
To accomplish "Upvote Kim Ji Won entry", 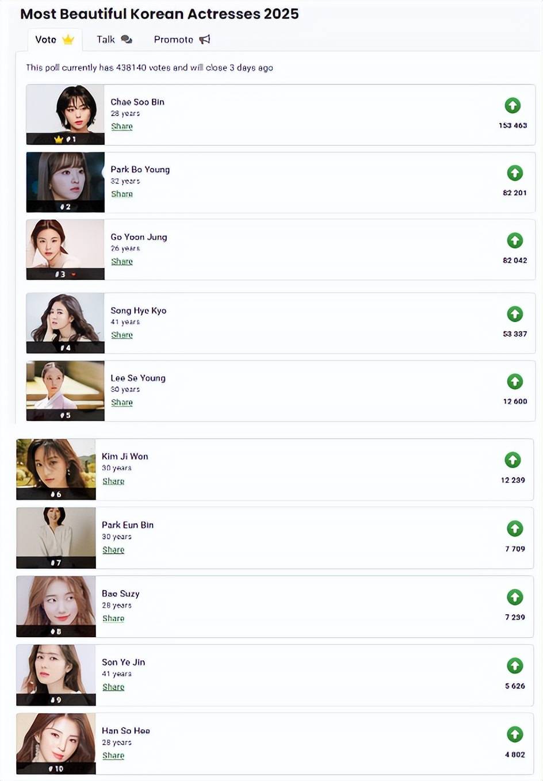I will [x=513, y=460].
